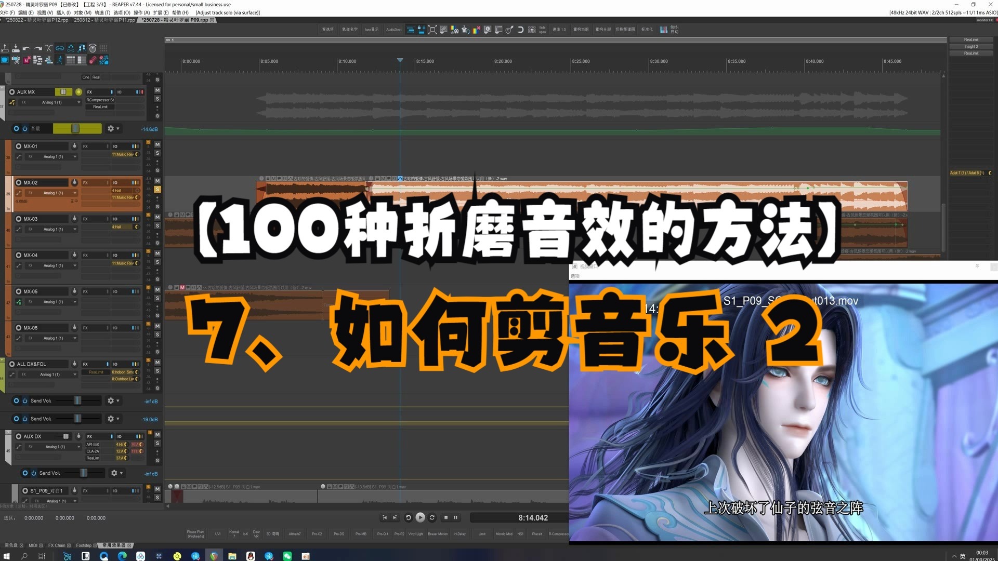Switch to project tab 250822 P12.rpp
Image resolution: width=998 pixels, height=561 pixels.
coord(36,20)
